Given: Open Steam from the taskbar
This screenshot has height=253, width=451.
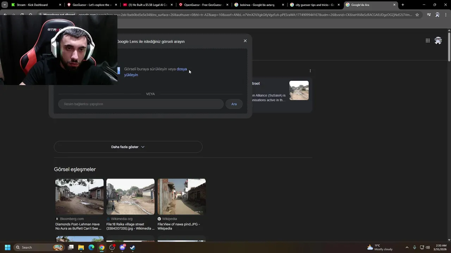Looking at the screenshot, I should pos(132,247).
